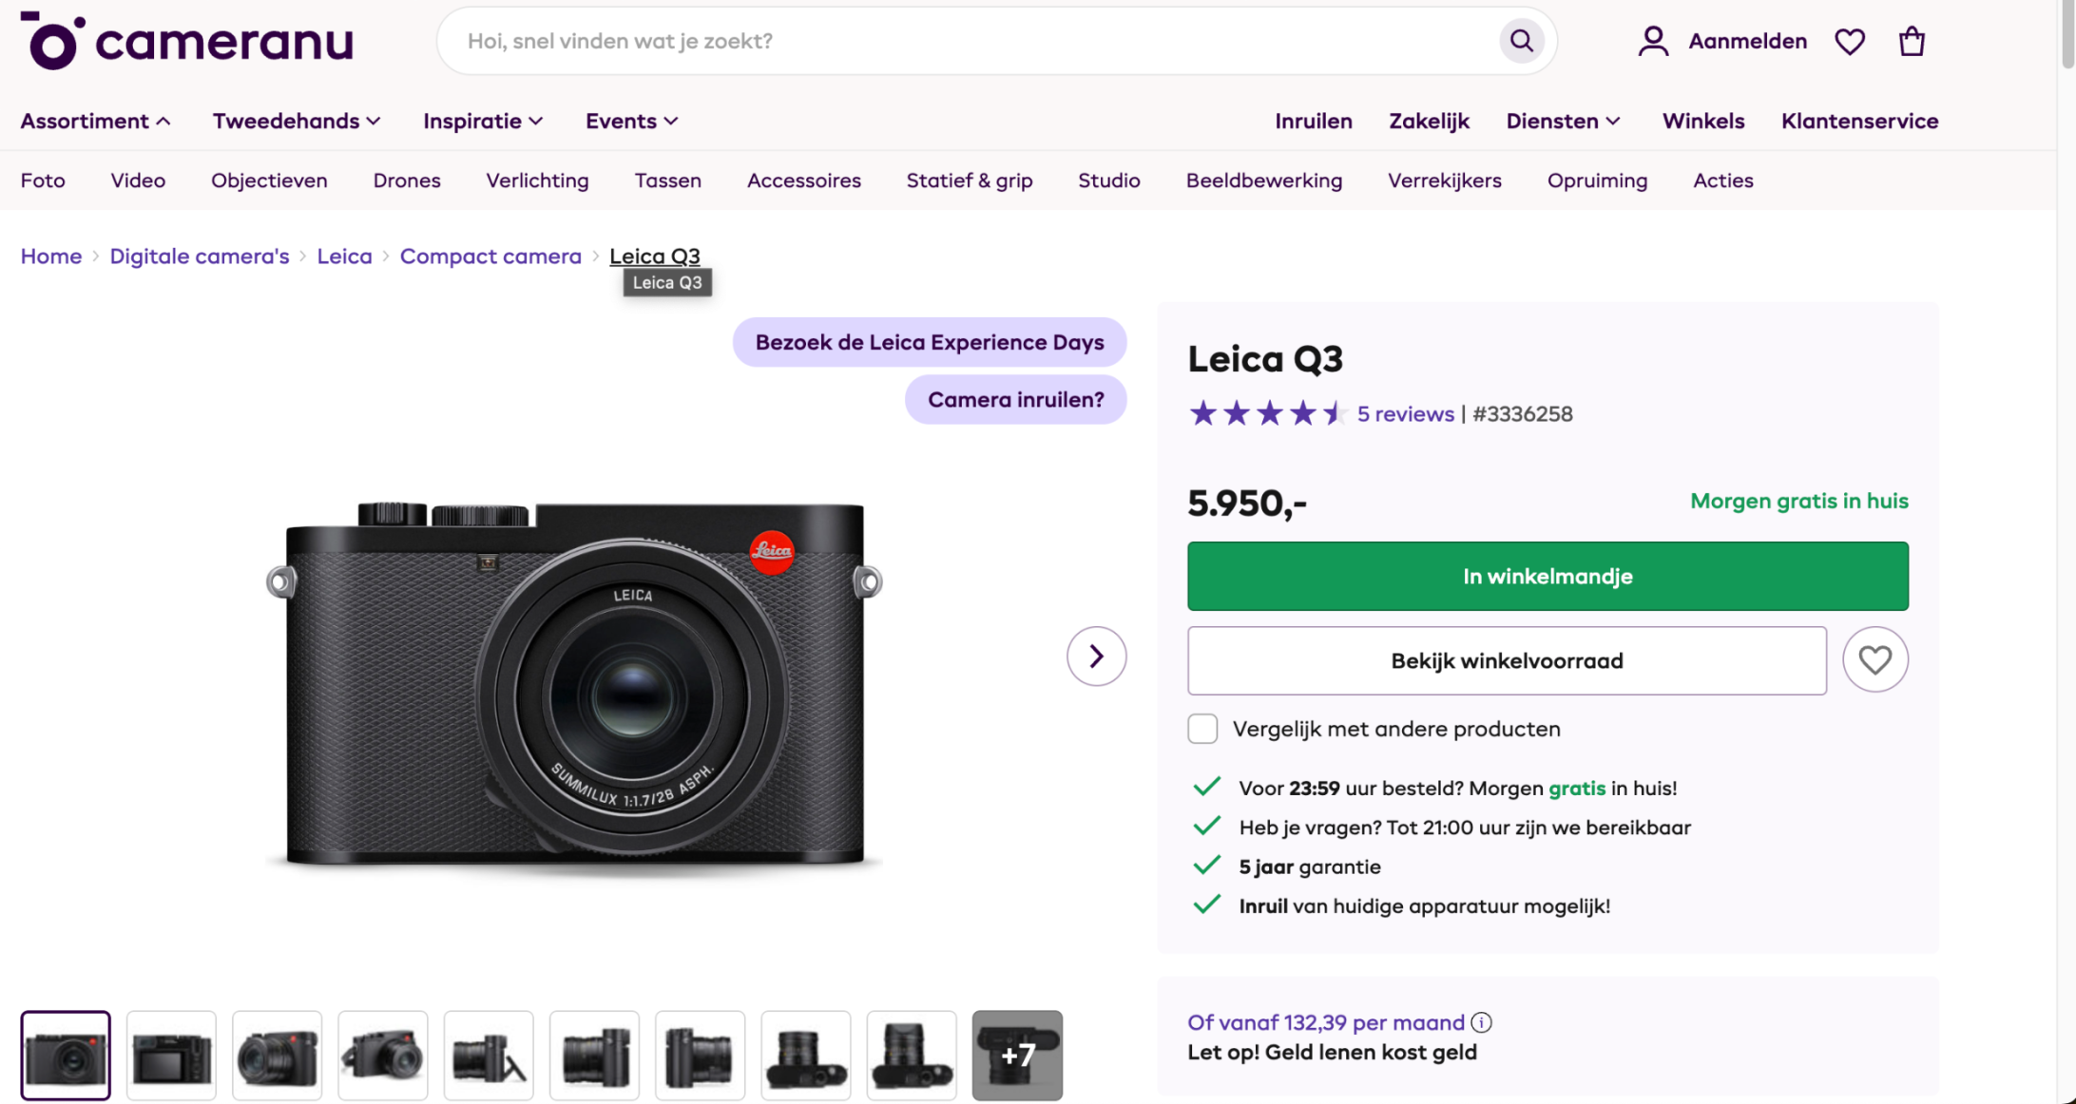2076x1104 pixels.
Task: Open the Objectieven category
Action: (x=269, y=181)
